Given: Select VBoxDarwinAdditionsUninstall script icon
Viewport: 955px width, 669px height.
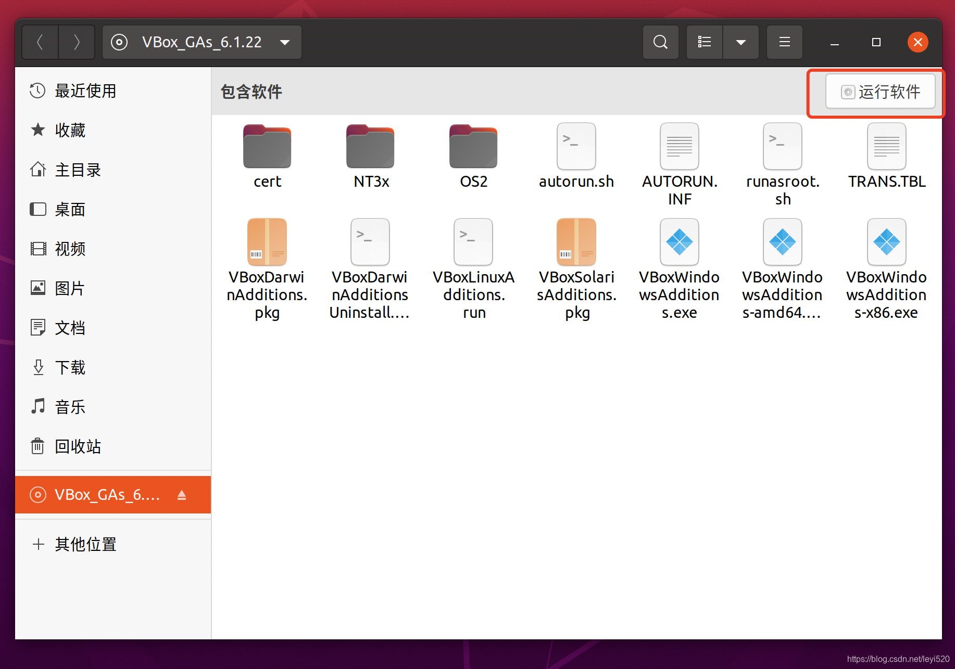Looking at the screenshot, I should pyautogui.click(x=370, y=242).
